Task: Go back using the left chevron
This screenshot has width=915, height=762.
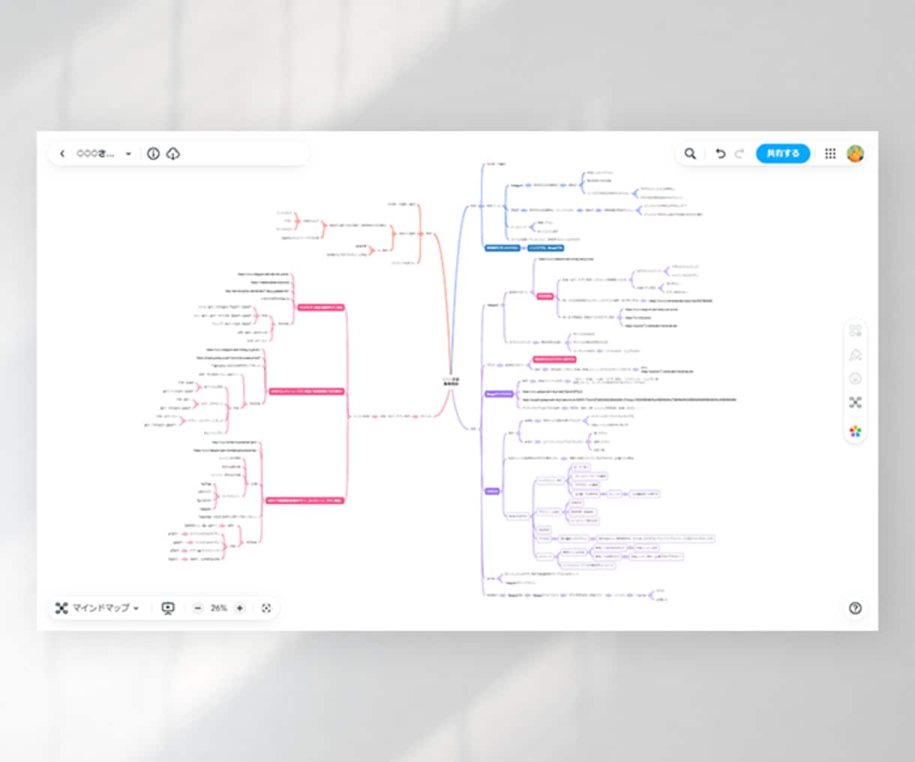Action: pyautogui.click(x=62, y=154)
